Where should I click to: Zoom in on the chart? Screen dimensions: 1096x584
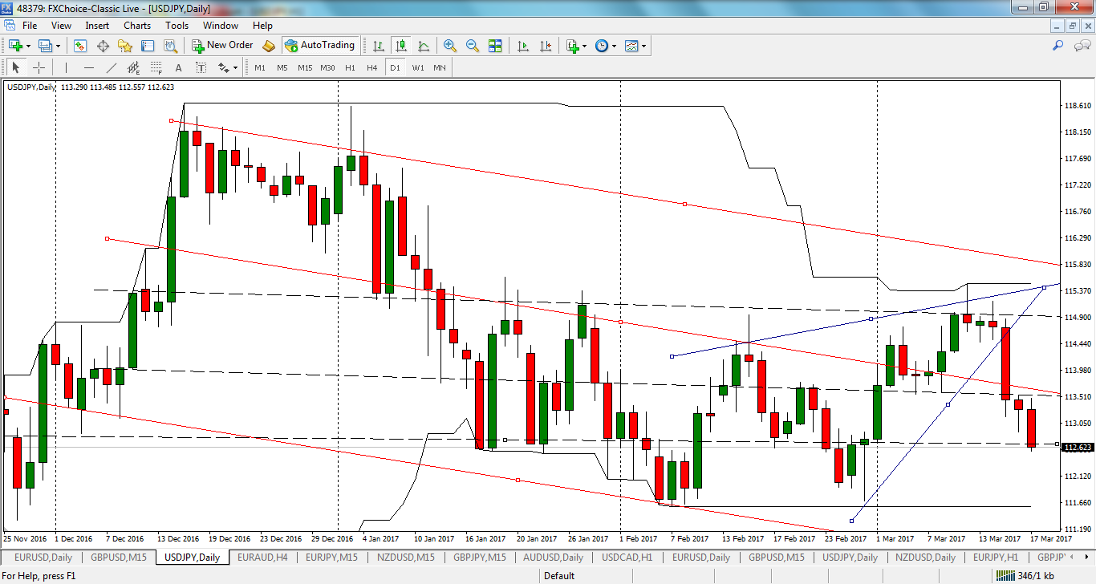point(449,46)
